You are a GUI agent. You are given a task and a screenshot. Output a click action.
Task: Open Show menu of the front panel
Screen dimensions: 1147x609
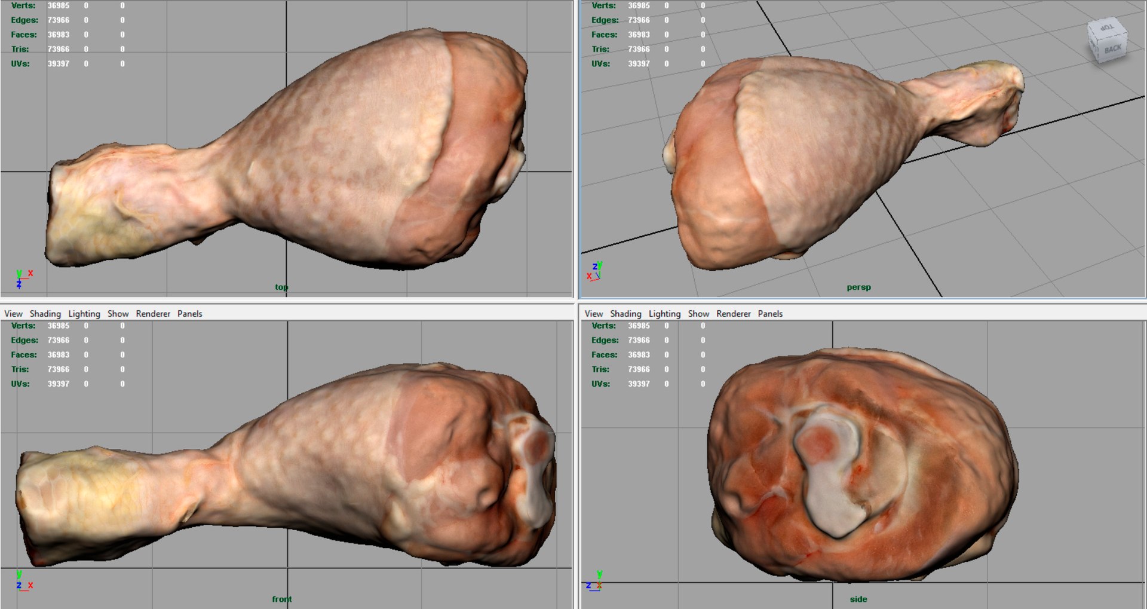pyautogui.click(x=118, y=314)
